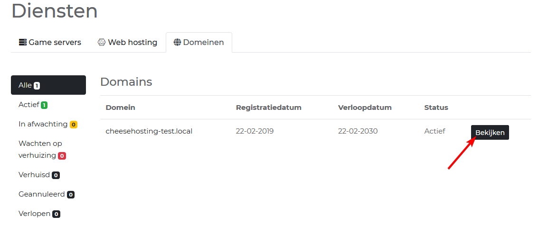Click the server rack icon beside Game servers

click(x=23, y=42)
